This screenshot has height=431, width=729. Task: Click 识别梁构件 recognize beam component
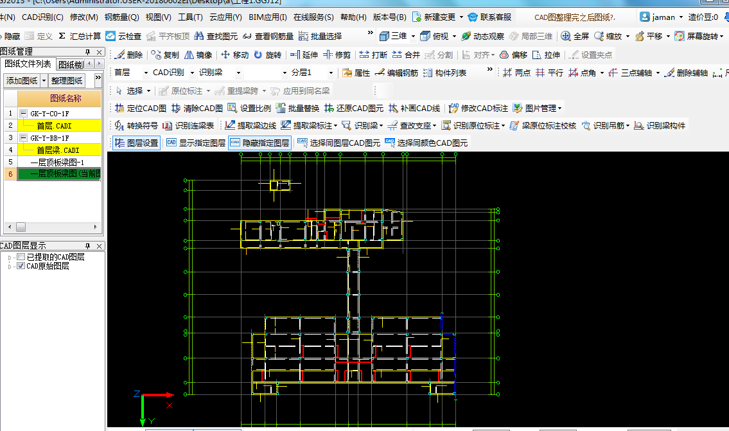point(660,125)
